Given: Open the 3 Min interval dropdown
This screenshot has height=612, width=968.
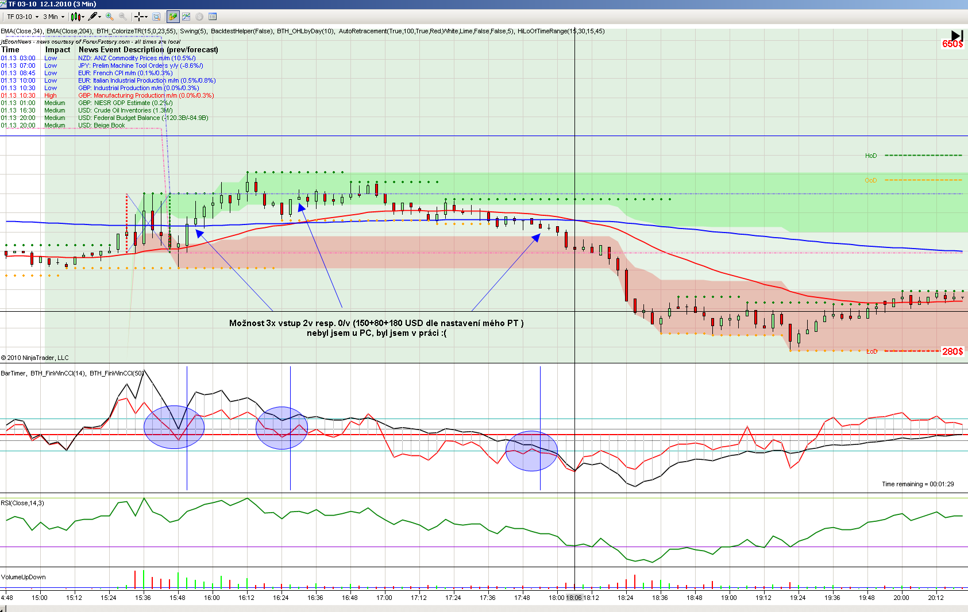Looking at the screenshot, I should pos(54,17).
